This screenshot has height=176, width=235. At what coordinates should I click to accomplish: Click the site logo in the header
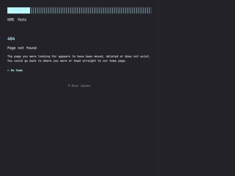click(x=19, y=10)
